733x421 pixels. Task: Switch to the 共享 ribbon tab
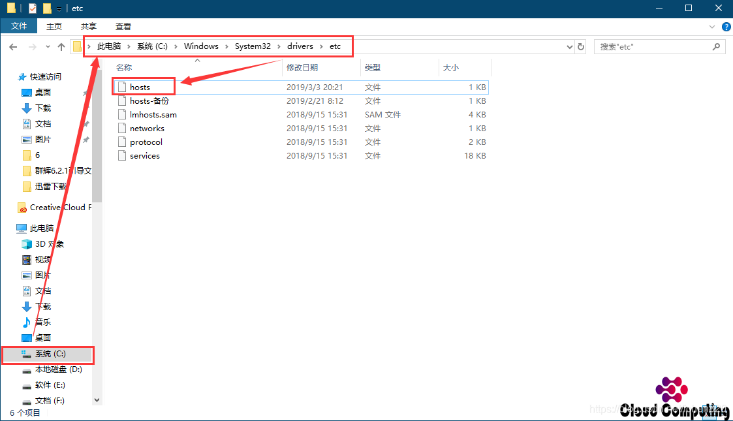pos(89,26)
